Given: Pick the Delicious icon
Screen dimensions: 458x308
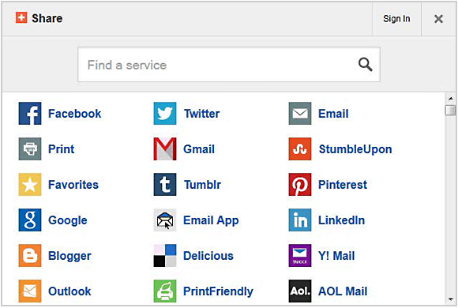Looking at the screenshot, I should coord(165,256).
